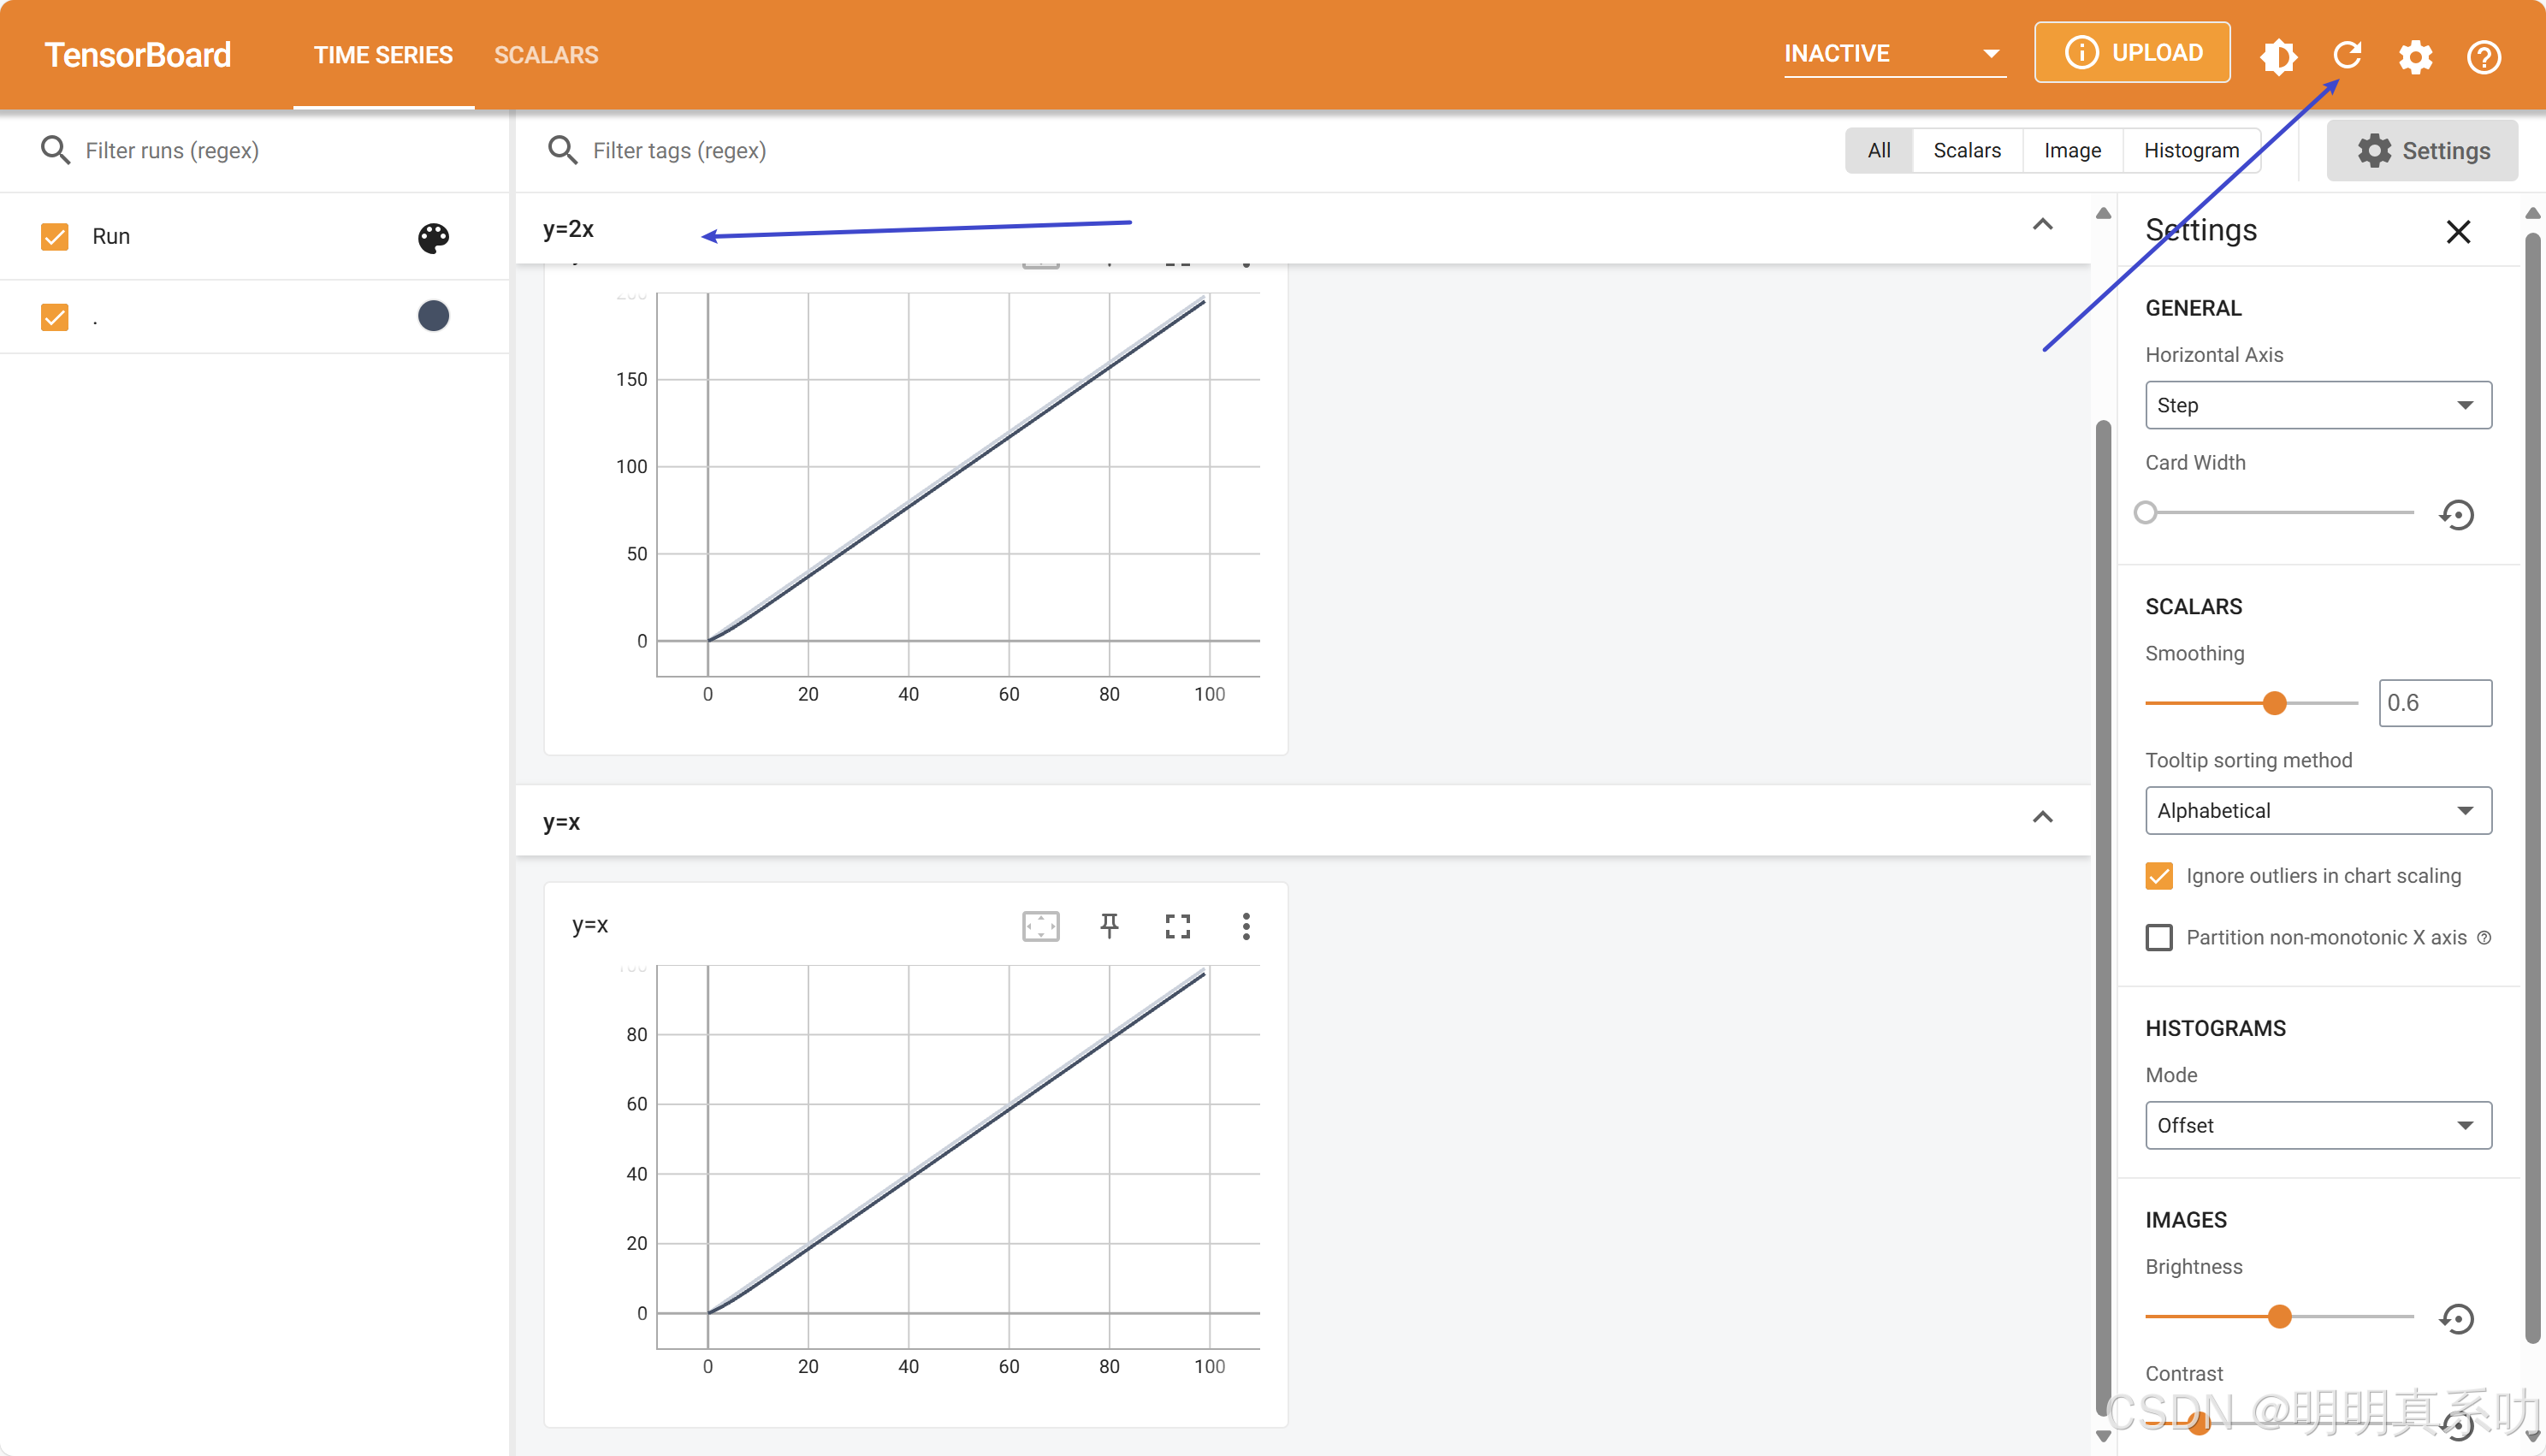Click the info icon inside the Upload button
The image size is (2546, 1456).
click(x=2081, y=53)
